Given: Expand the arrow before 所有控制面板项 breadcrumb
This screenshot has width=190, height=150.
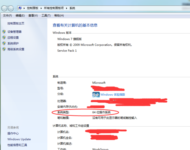Looking at the screenshot, I should (x=41, y=8).
